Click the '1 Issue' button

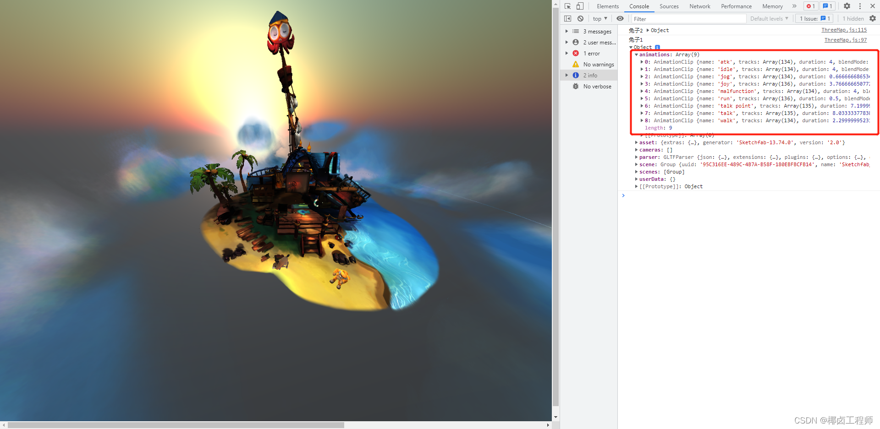coord(815,18)
